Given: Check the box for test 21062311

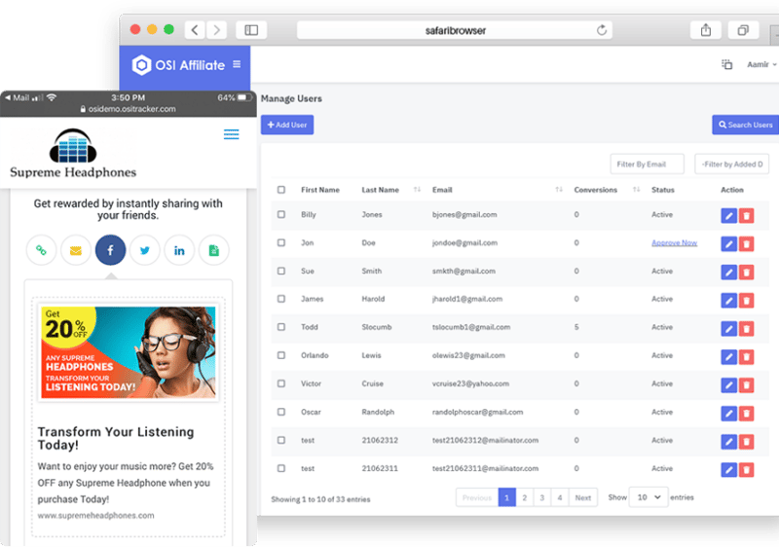Looking at the screenshot, I should tap(281, 468).
